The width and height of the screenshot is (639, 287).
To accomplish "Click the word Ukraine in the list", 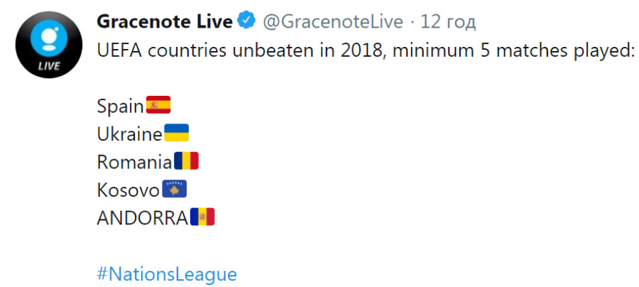I will [x=130, y=134].
